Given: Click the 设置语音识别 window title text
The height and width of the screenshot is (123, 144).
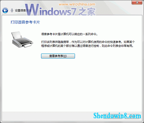Looking at the screenshot, I should click(x=23, y=10).
